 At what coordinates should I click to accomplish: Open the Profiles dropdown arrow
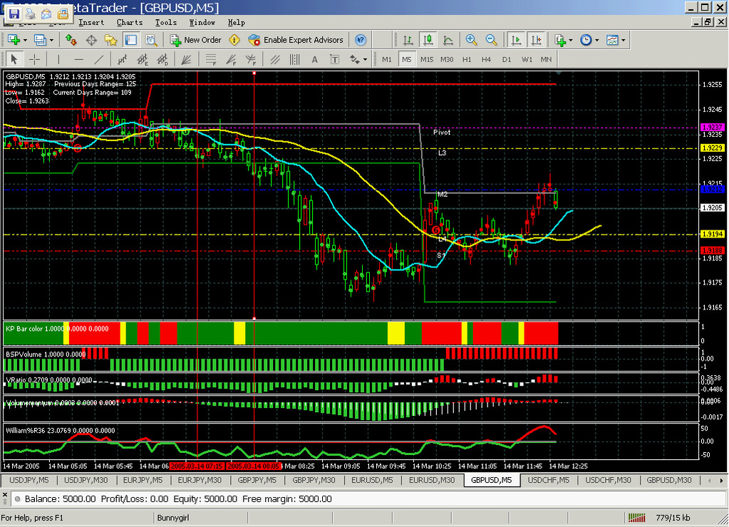51,40
